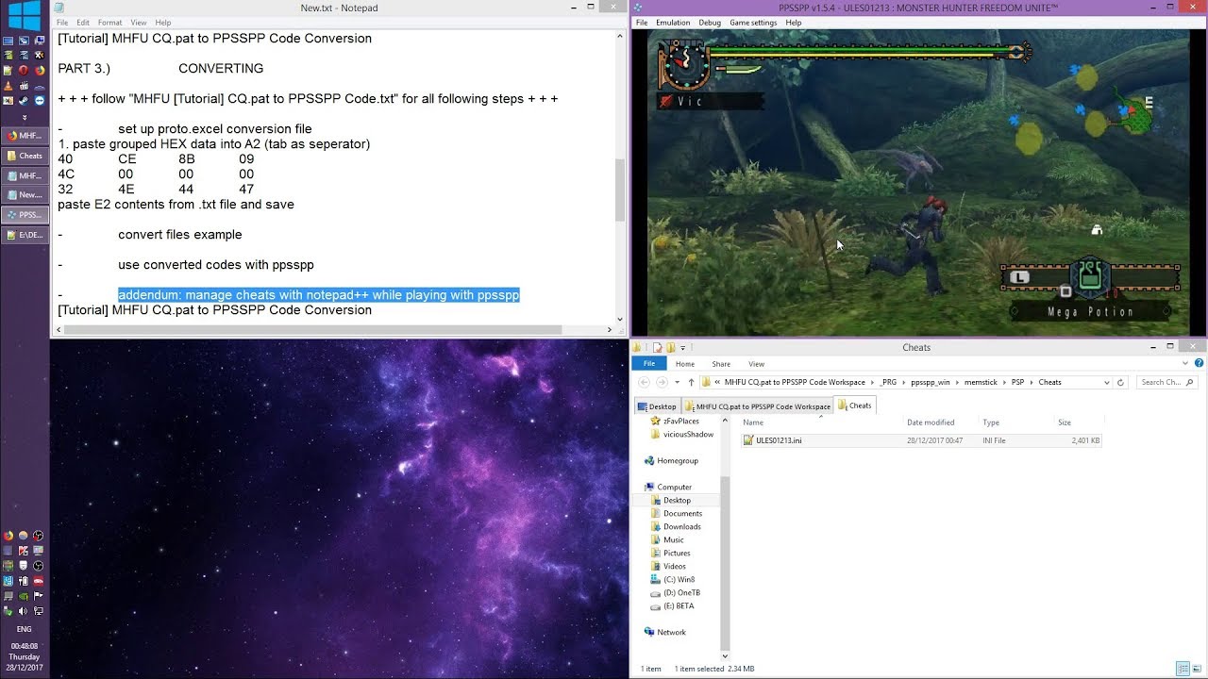Switch to details view button in status bar
1208x679 pixels.
pos(1183,669)
